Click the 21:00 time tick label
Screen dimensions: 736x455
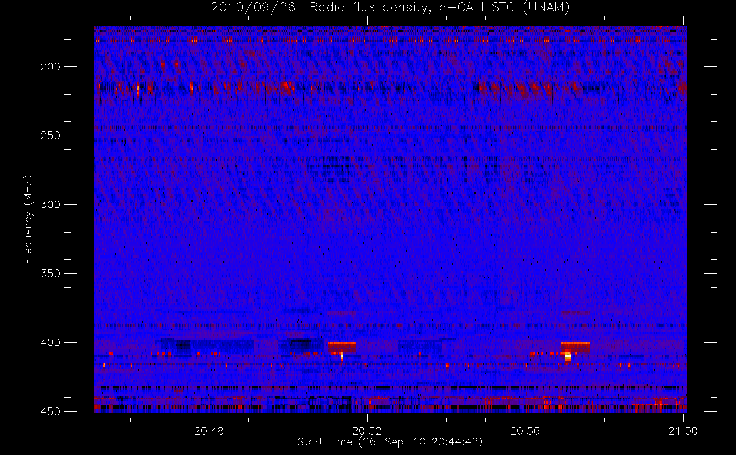coord(683,431)
